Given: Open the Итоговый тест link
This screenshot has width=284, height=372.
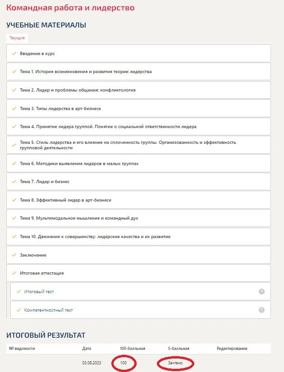Looking at the screenshot, I should [39, 292].
